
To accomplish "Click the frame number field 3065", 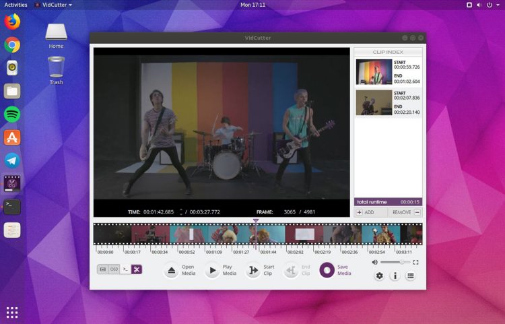I will tap(290, 212).
